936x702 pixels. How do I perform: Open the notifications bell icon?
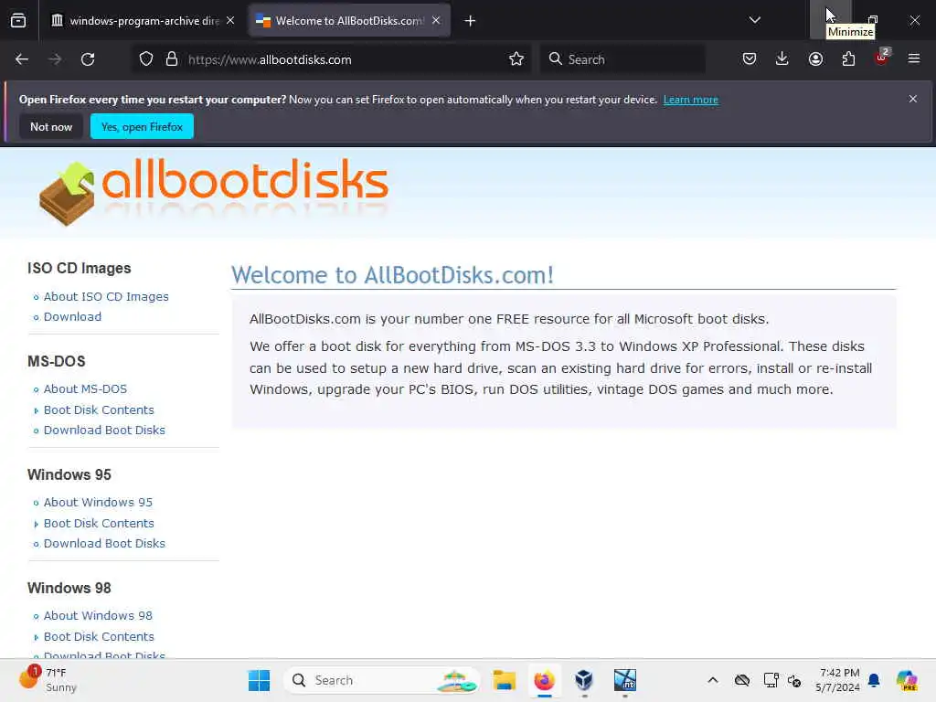(x=874, y=680)
